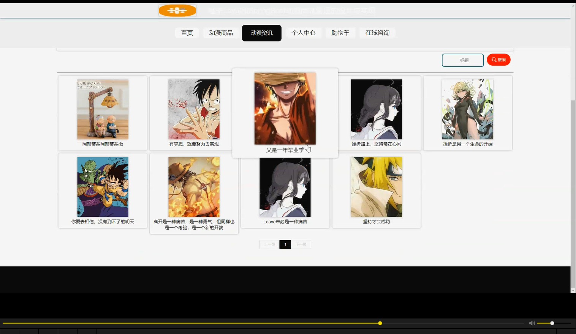Open the 购物车 shopping cart page
The width and height of the screenshot is (576, 334).
point(340,33)
